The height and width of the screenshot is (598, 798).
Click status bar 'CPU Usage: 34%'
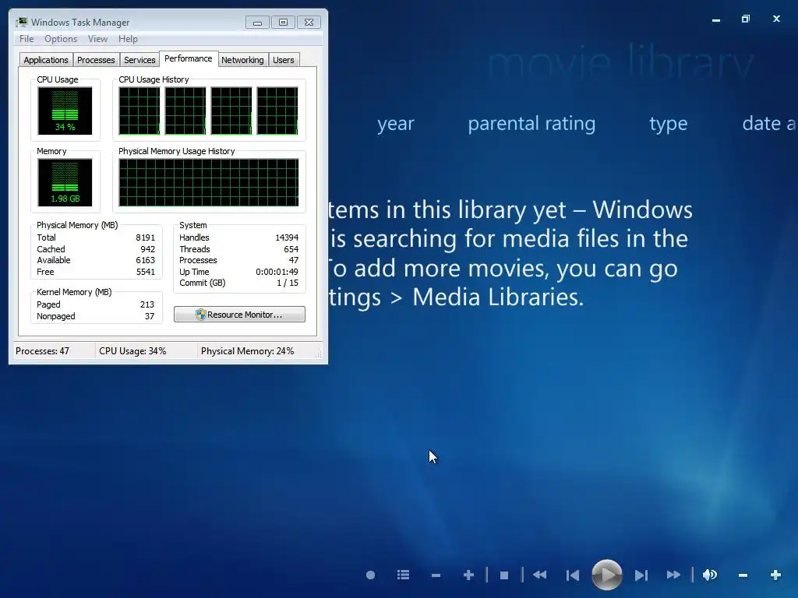pos(132,351)
